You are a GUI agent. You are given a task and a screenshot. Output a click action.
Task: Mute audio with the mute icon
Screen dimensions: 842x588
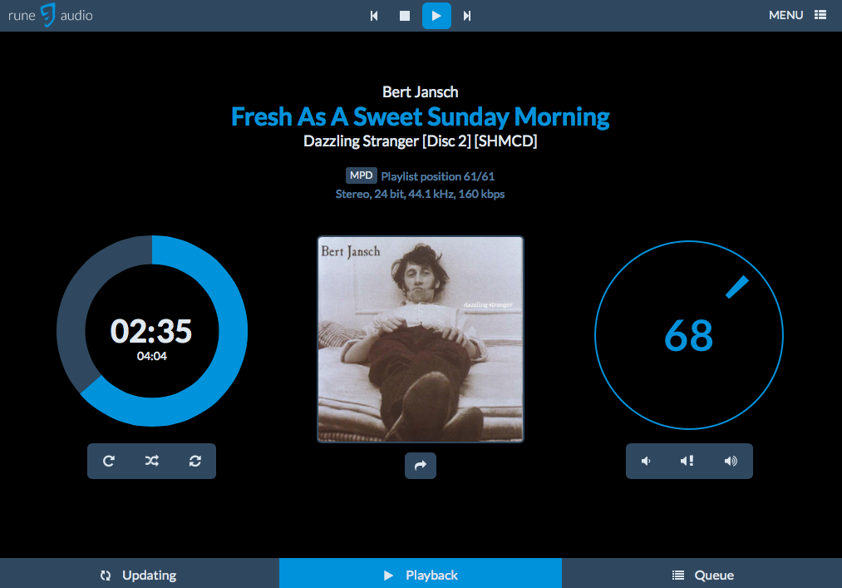(x=687, y=461)
